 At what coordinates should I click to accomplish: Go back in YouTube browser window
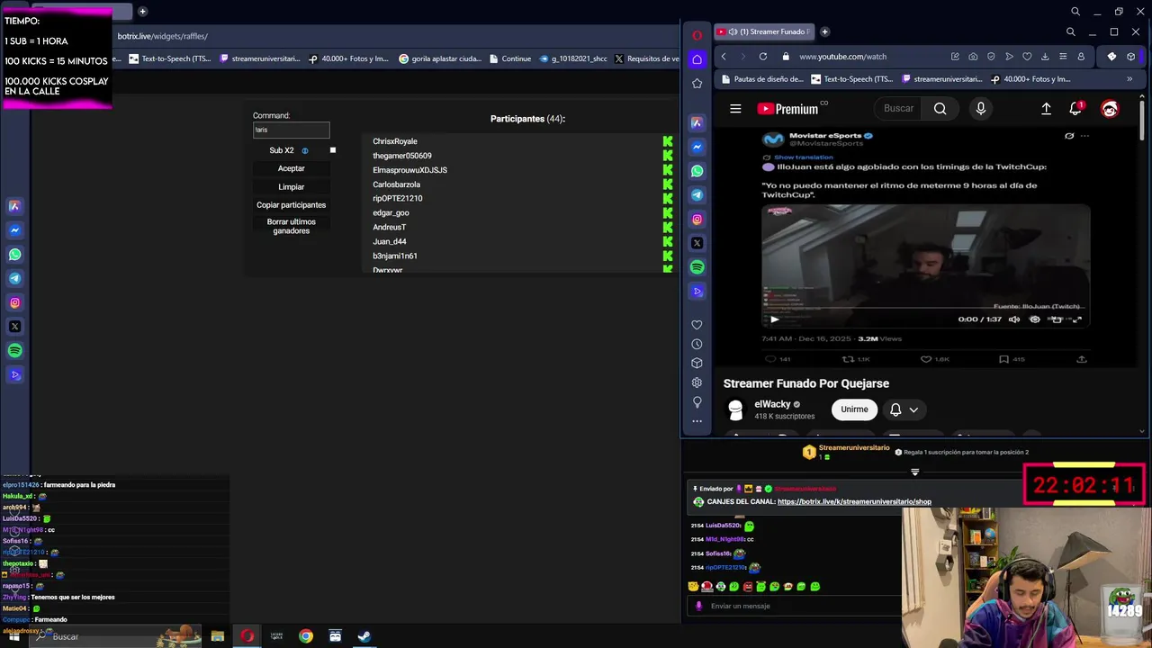point(724,56)
